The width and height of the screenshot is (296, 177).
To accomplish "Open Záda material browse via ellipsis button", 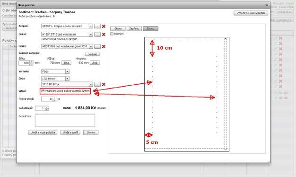I will click(x=97, y=84).
